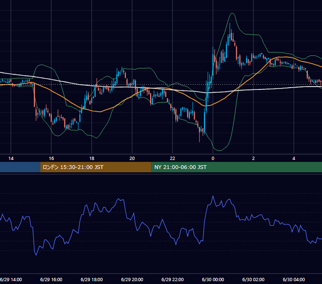Viewport: 322px width, 284px height.
Task: Click the 22 hour label on the price chart axis
Action: click(172, 158)
